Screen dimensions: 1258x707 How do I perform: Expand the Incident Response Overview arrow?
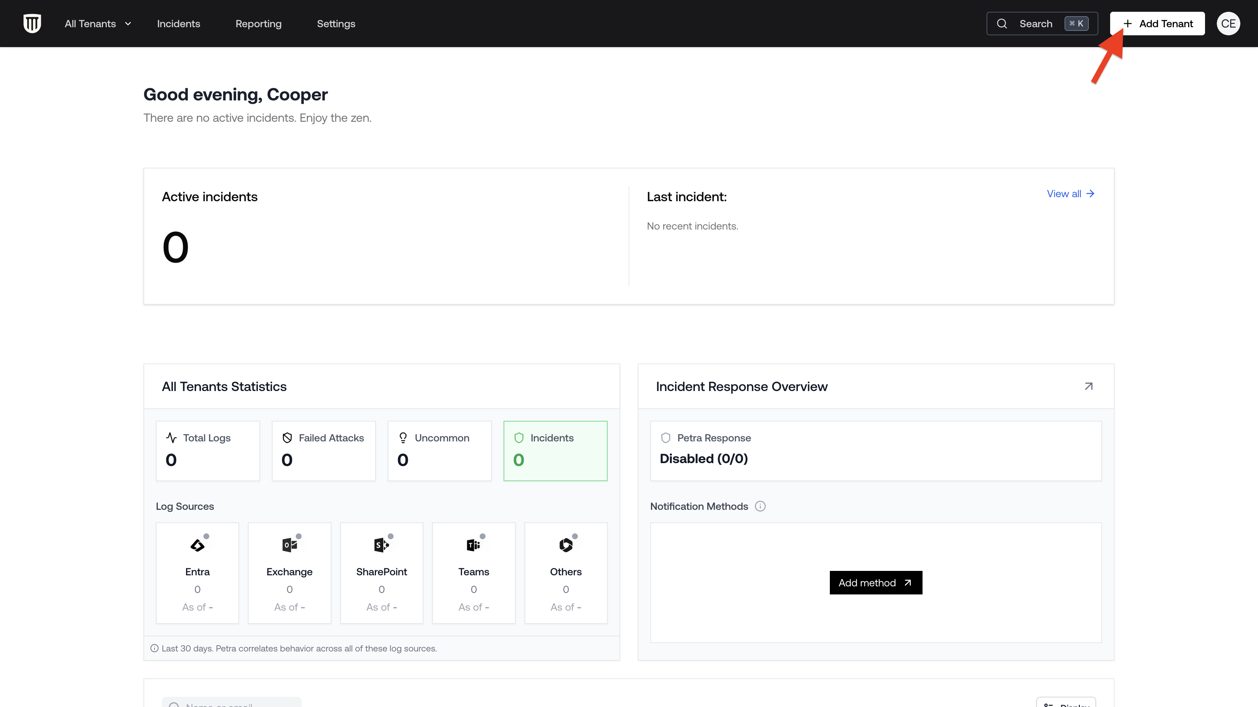pyautogui.click(x=1088, y=386)
